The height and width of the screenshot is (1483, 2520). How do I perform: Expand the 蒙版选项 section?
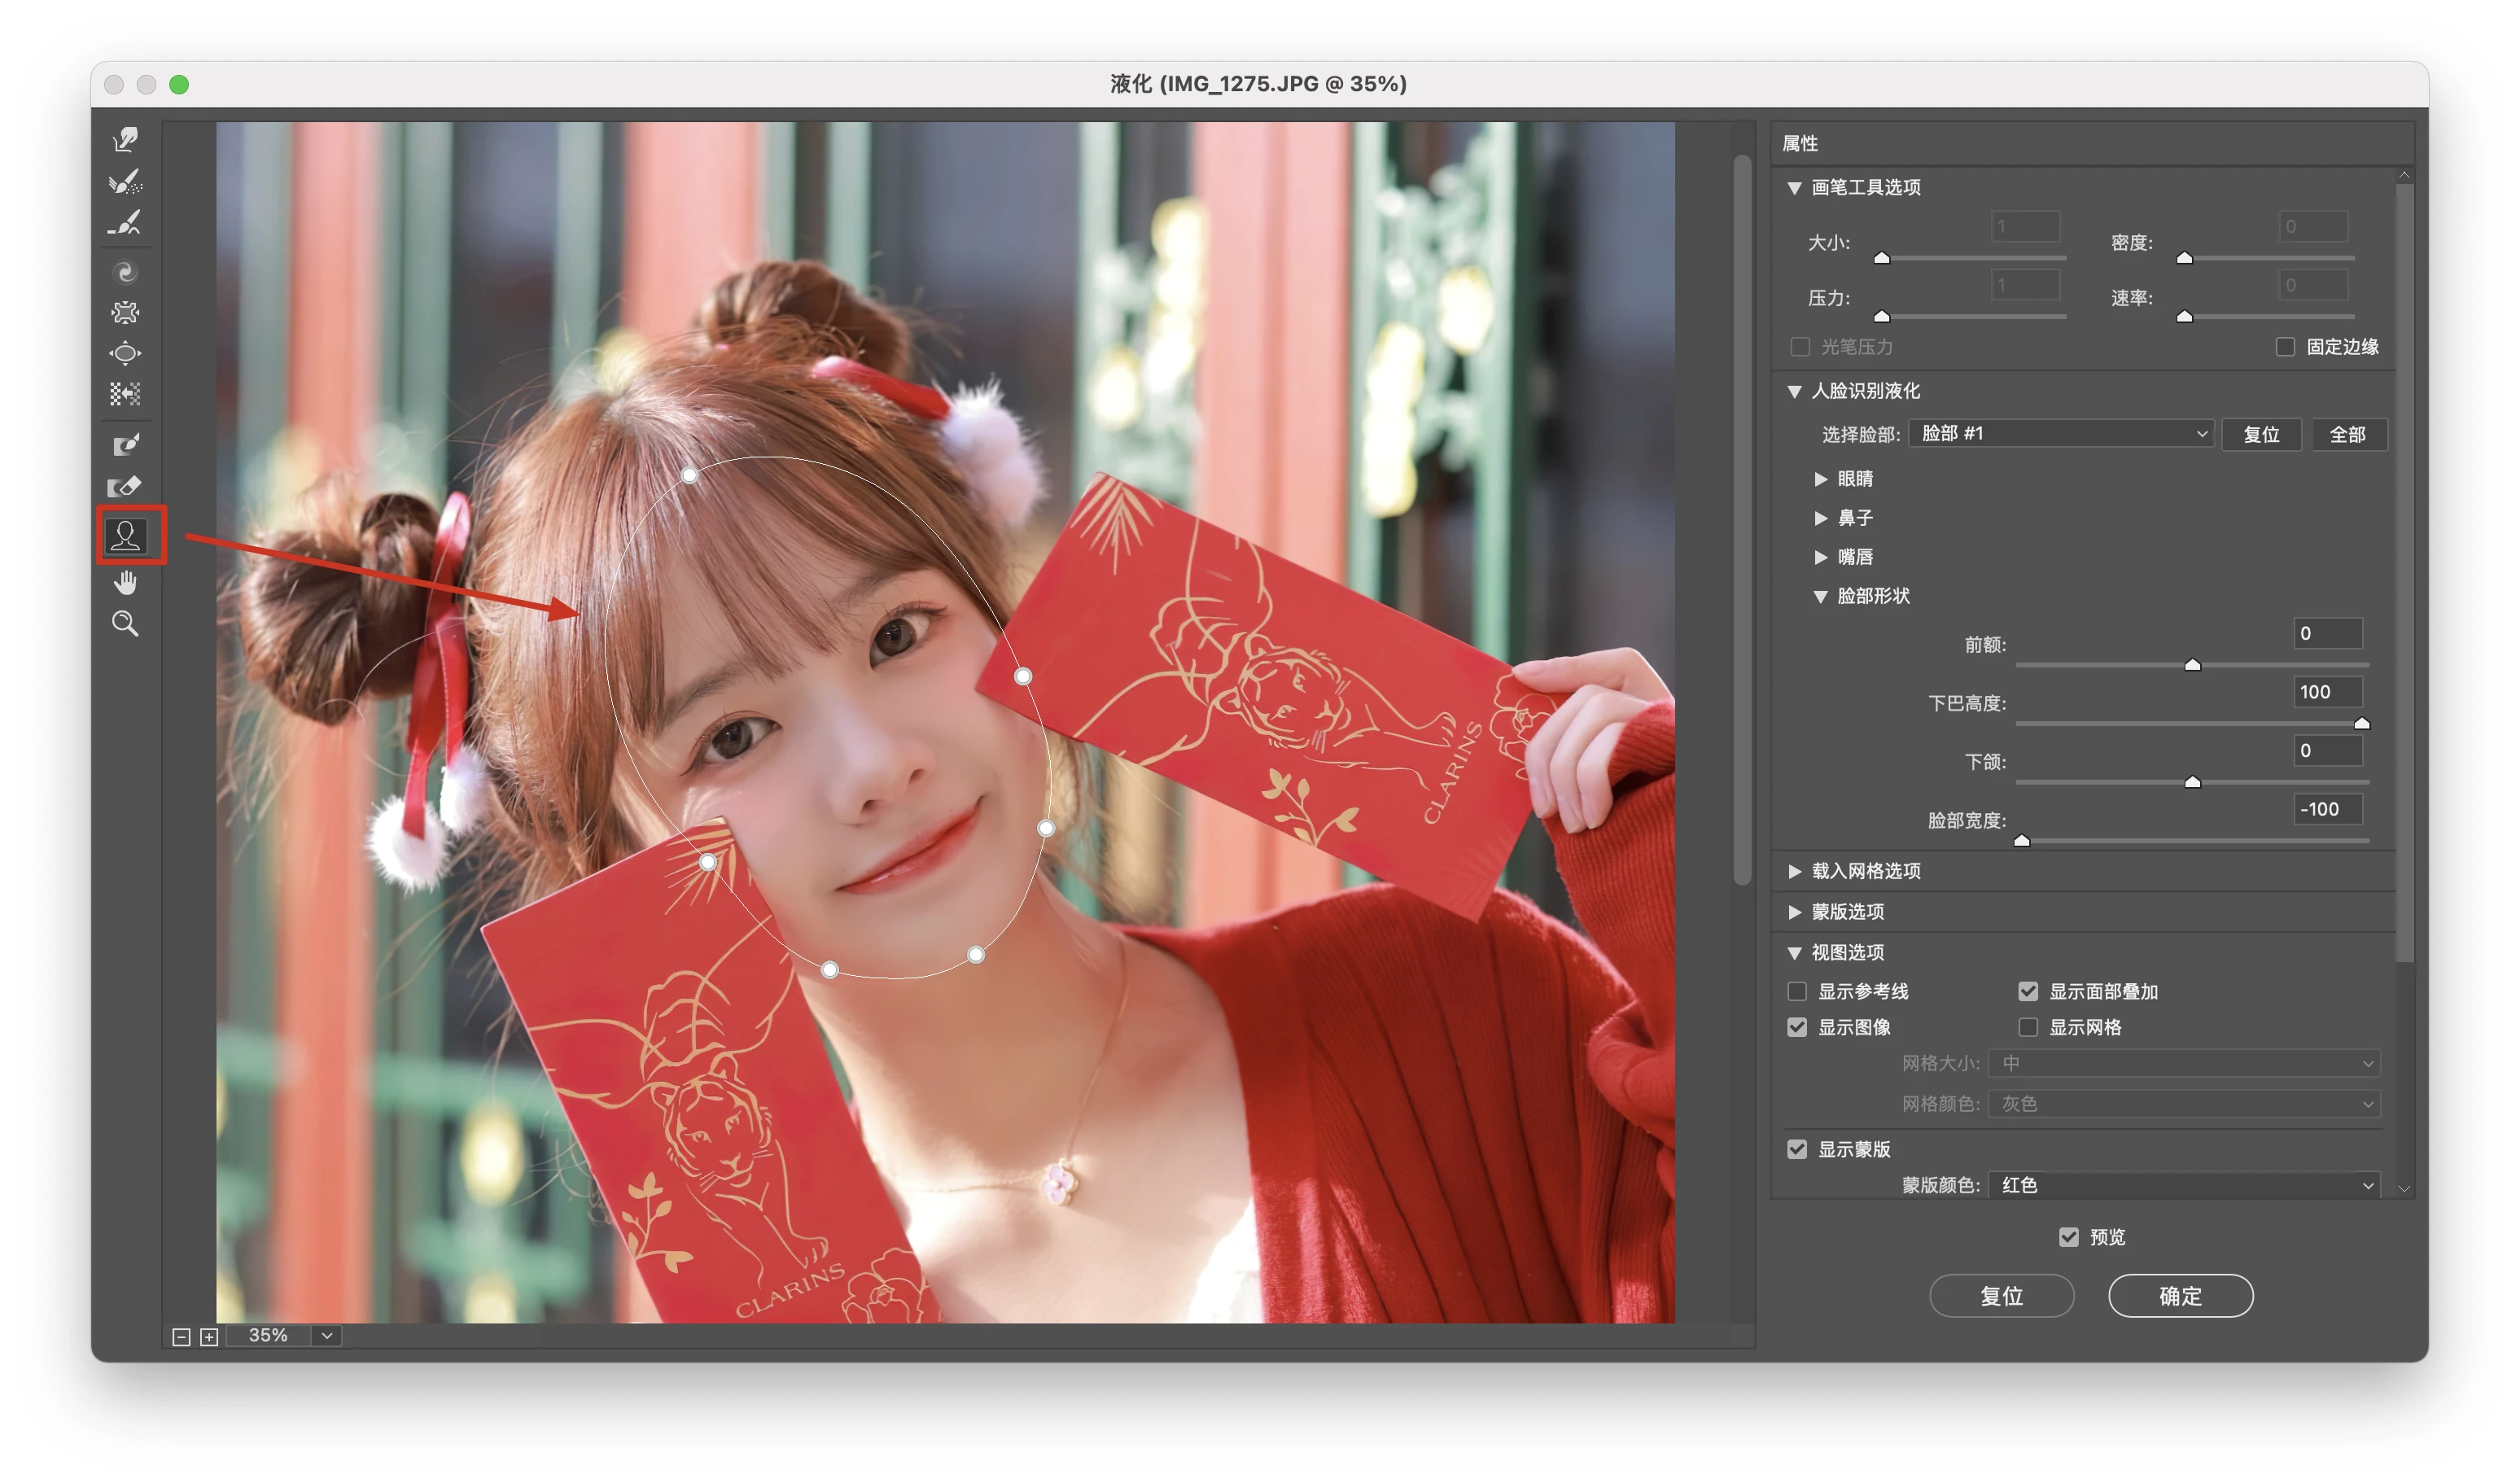coord(1795,912)
